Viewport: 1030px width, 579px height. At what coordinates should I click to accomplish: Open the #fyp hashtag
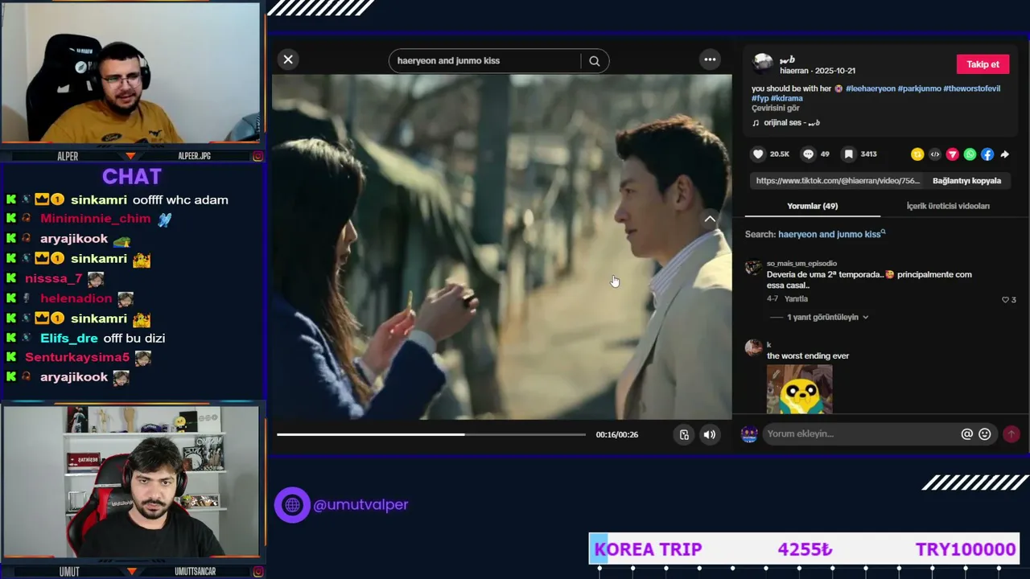[760, 98]
